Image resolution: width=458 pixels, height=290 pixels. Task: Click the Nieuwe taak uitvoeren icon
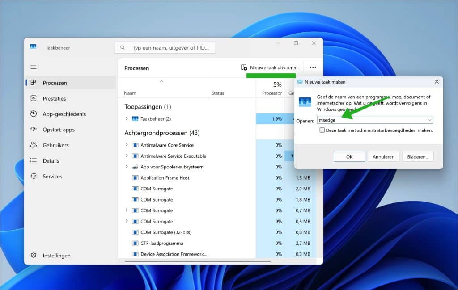pos(244,67)
